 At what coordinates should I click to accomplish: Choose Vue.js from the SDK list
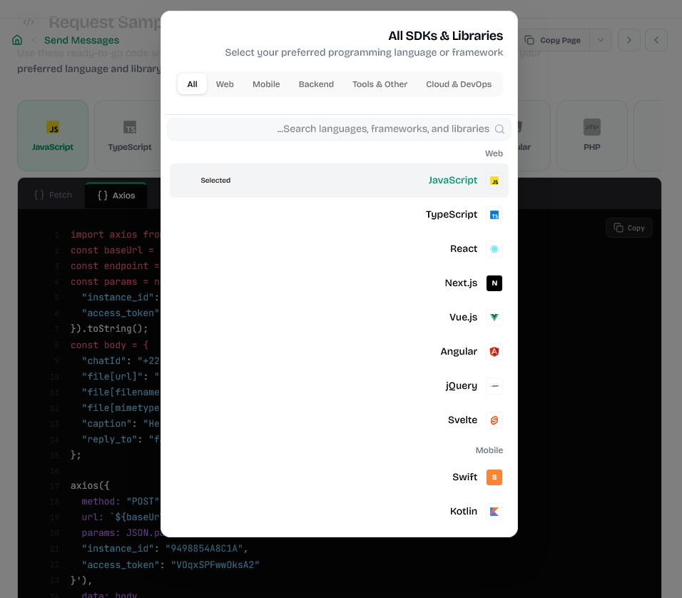pos(339,318)
